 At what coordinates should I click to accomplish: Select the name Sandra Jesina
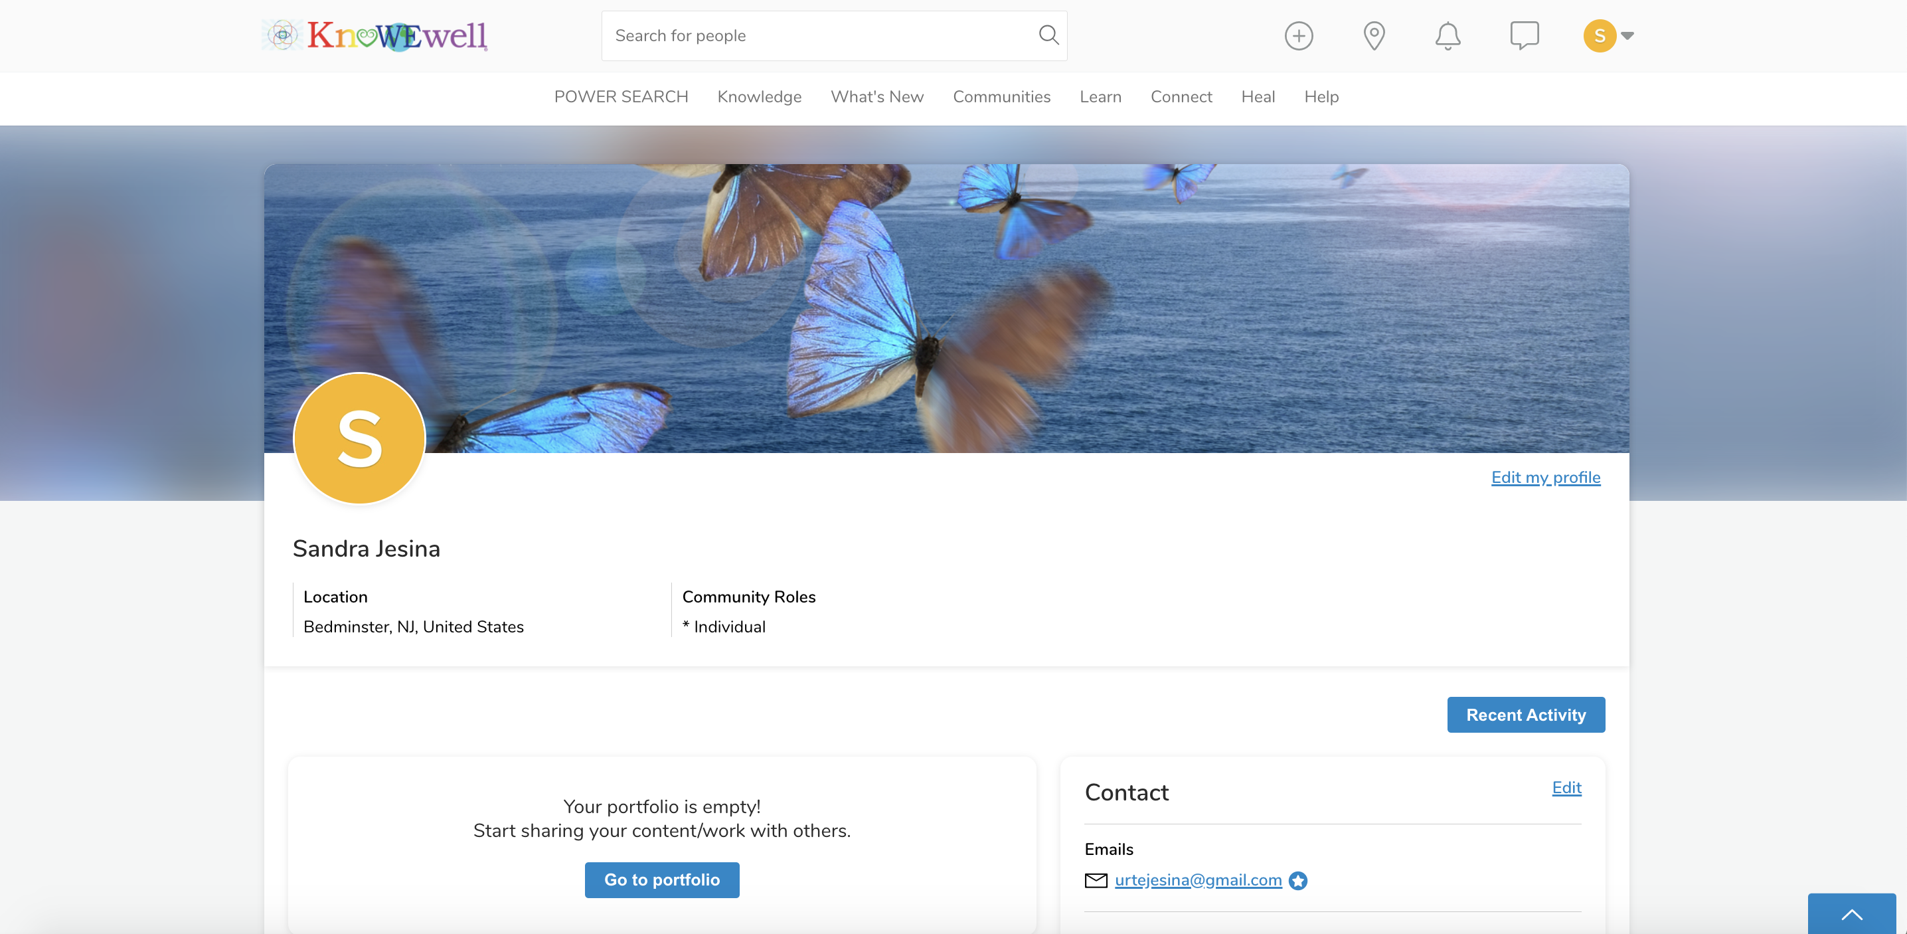pos(367,549)
